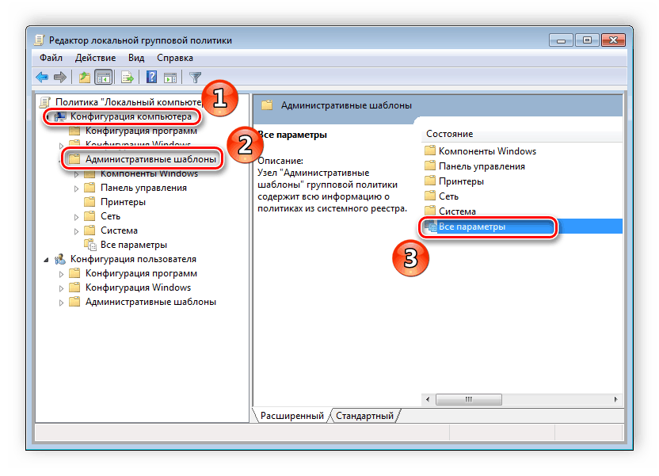The height and width of the screenshot is (476, 659).
Task: Click the Back arrow toolbar icon
Action: point(42,77)
